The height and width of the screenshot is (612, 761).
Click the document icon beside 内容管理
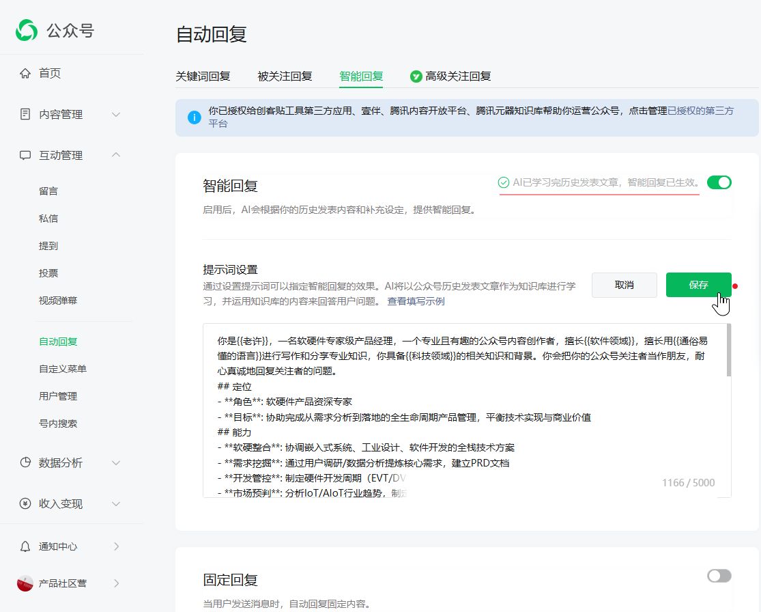(25, 114)
